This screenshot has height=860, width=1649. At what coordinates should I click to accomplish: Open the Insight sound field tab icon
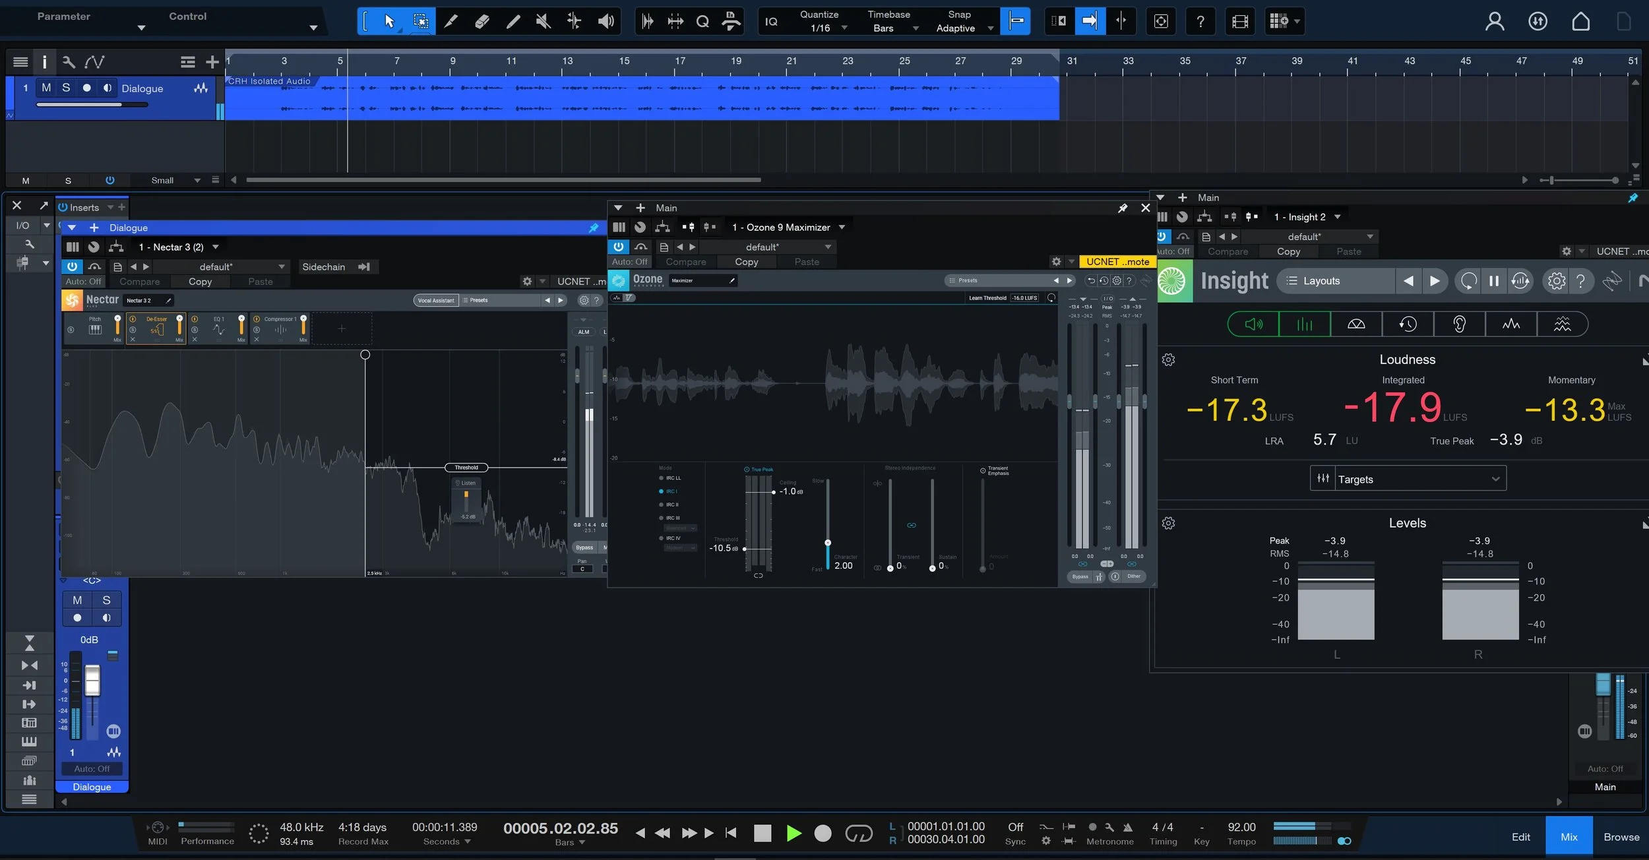(x=1356, y=324)
